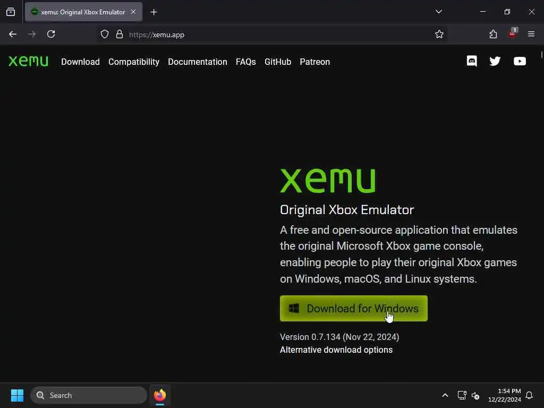Open Firefox recent tabs view icon
This screenshot has width=544, height=408.
pyautogui.click(x=11, y=12)
